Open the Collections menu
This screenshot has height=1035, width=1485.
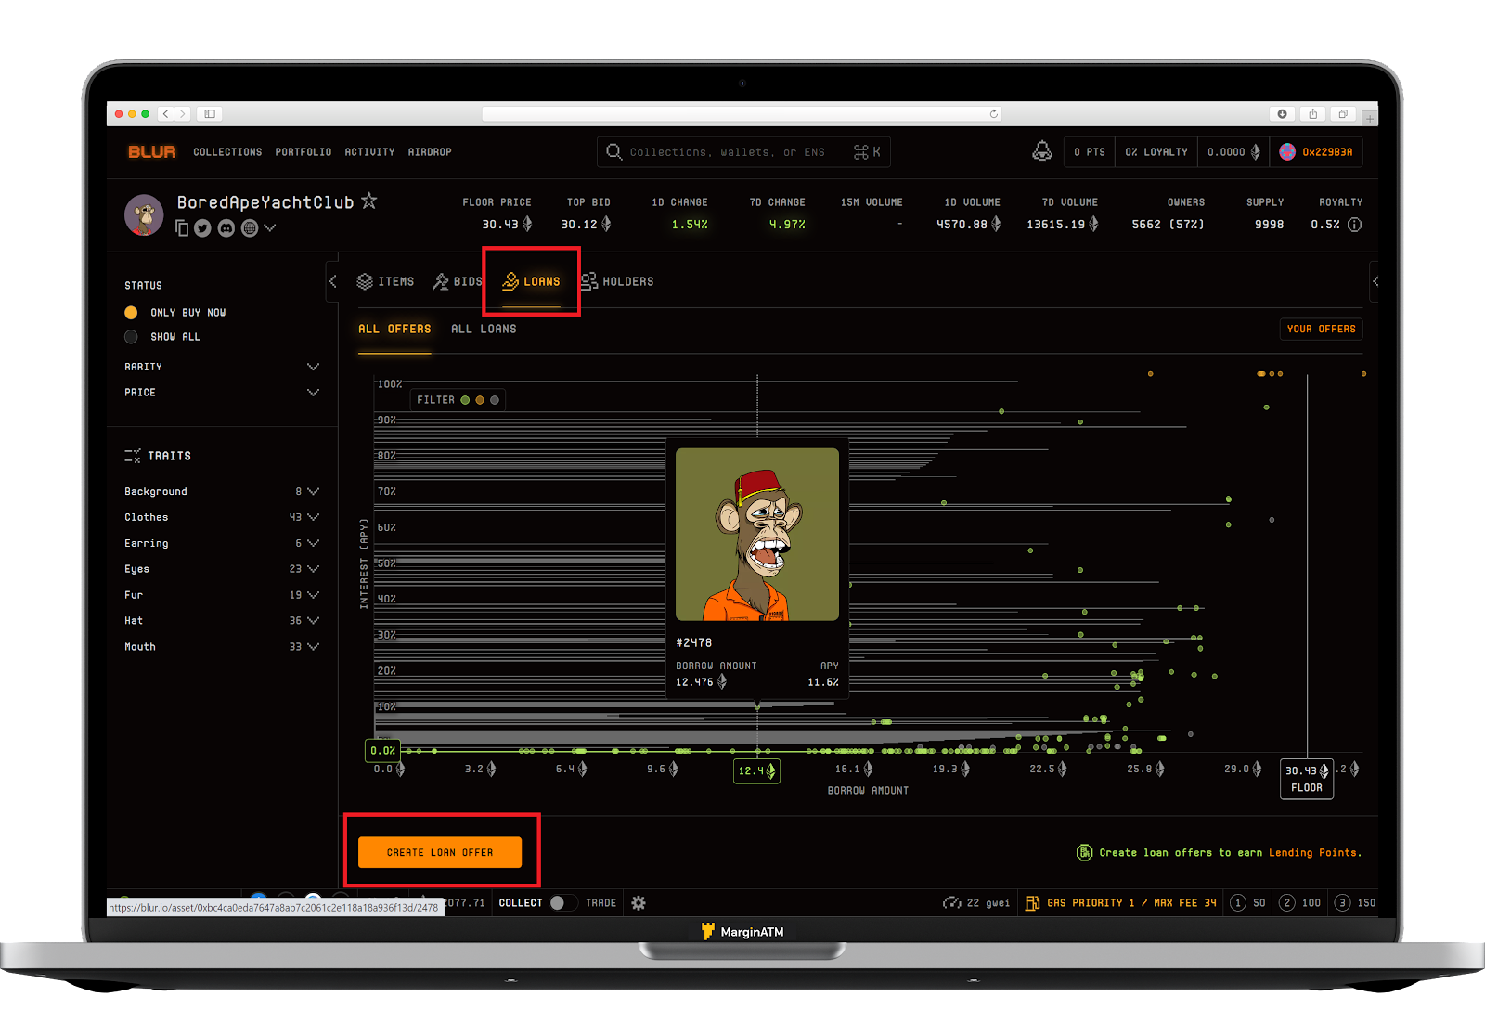coord(227,152)
